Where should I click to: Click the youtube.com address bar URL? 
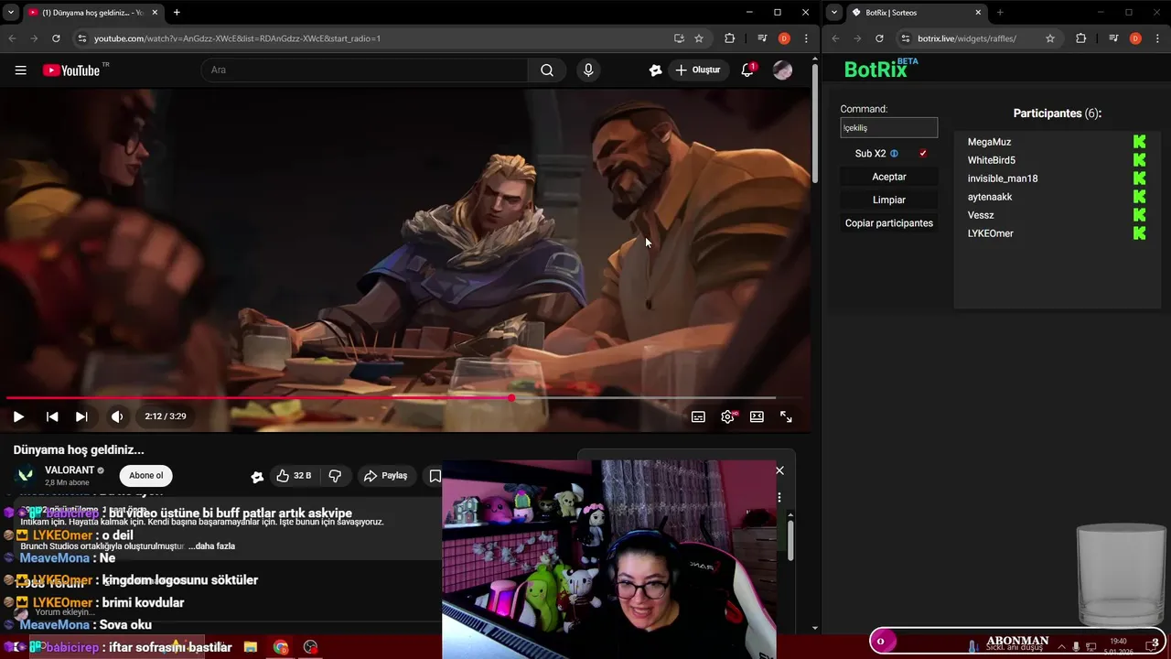click(x=237, y=38)
